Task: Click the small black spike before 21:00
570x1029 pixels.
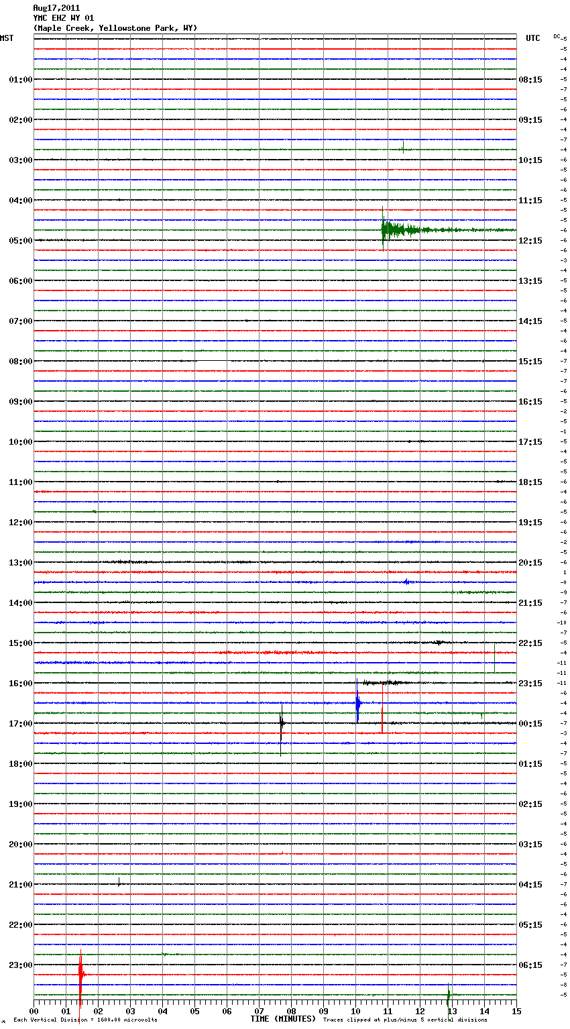Action: (x=119, y=883)
